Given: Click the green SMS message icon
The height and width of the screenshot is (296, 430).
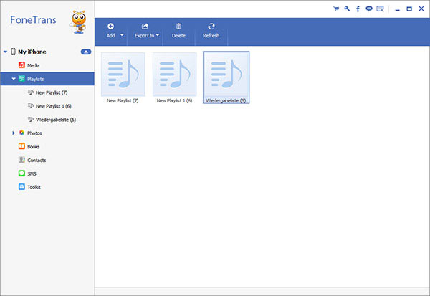Looking at the screenshot, I should (x=21, y=173).
